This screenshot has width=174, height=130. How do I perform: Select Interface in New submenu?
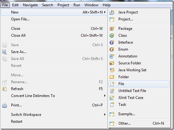coord(139,42)
